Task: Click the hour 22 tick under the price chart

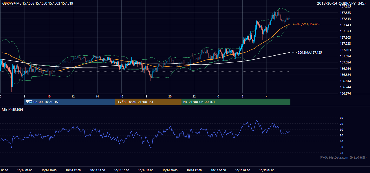Action: [x=194, y=96]
